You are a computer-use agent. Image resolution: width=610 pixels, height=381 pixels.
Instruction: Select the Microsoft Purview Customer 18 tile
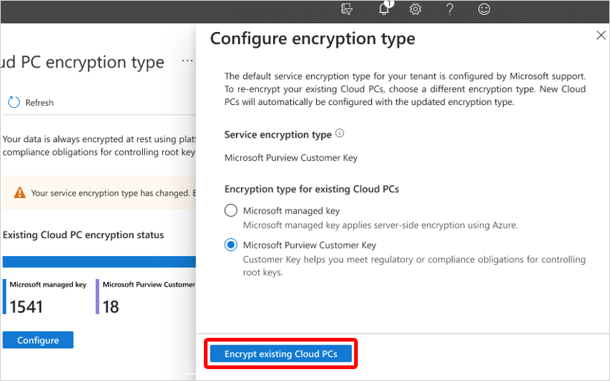(x=146, y=297)
